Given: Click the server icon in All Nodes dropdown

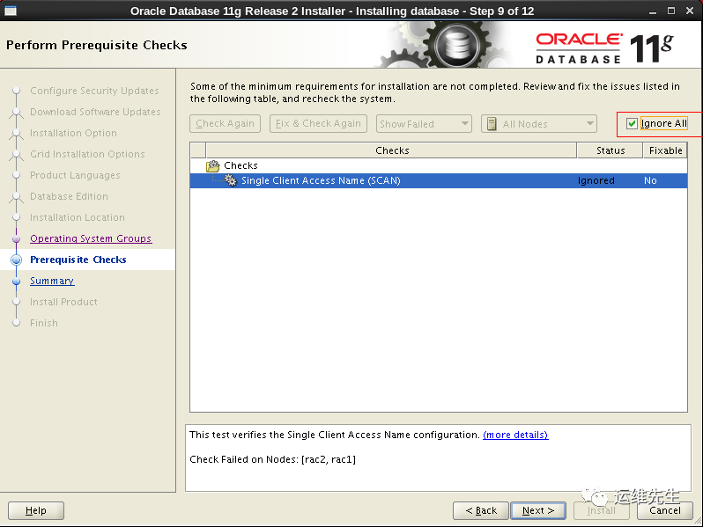Looking at the screenshot, I should pyautogui.click(x=492, y=124).
